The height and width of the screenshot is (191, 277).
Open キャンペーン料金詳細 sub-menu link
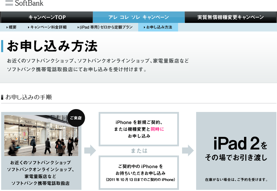tap(47, 27)
